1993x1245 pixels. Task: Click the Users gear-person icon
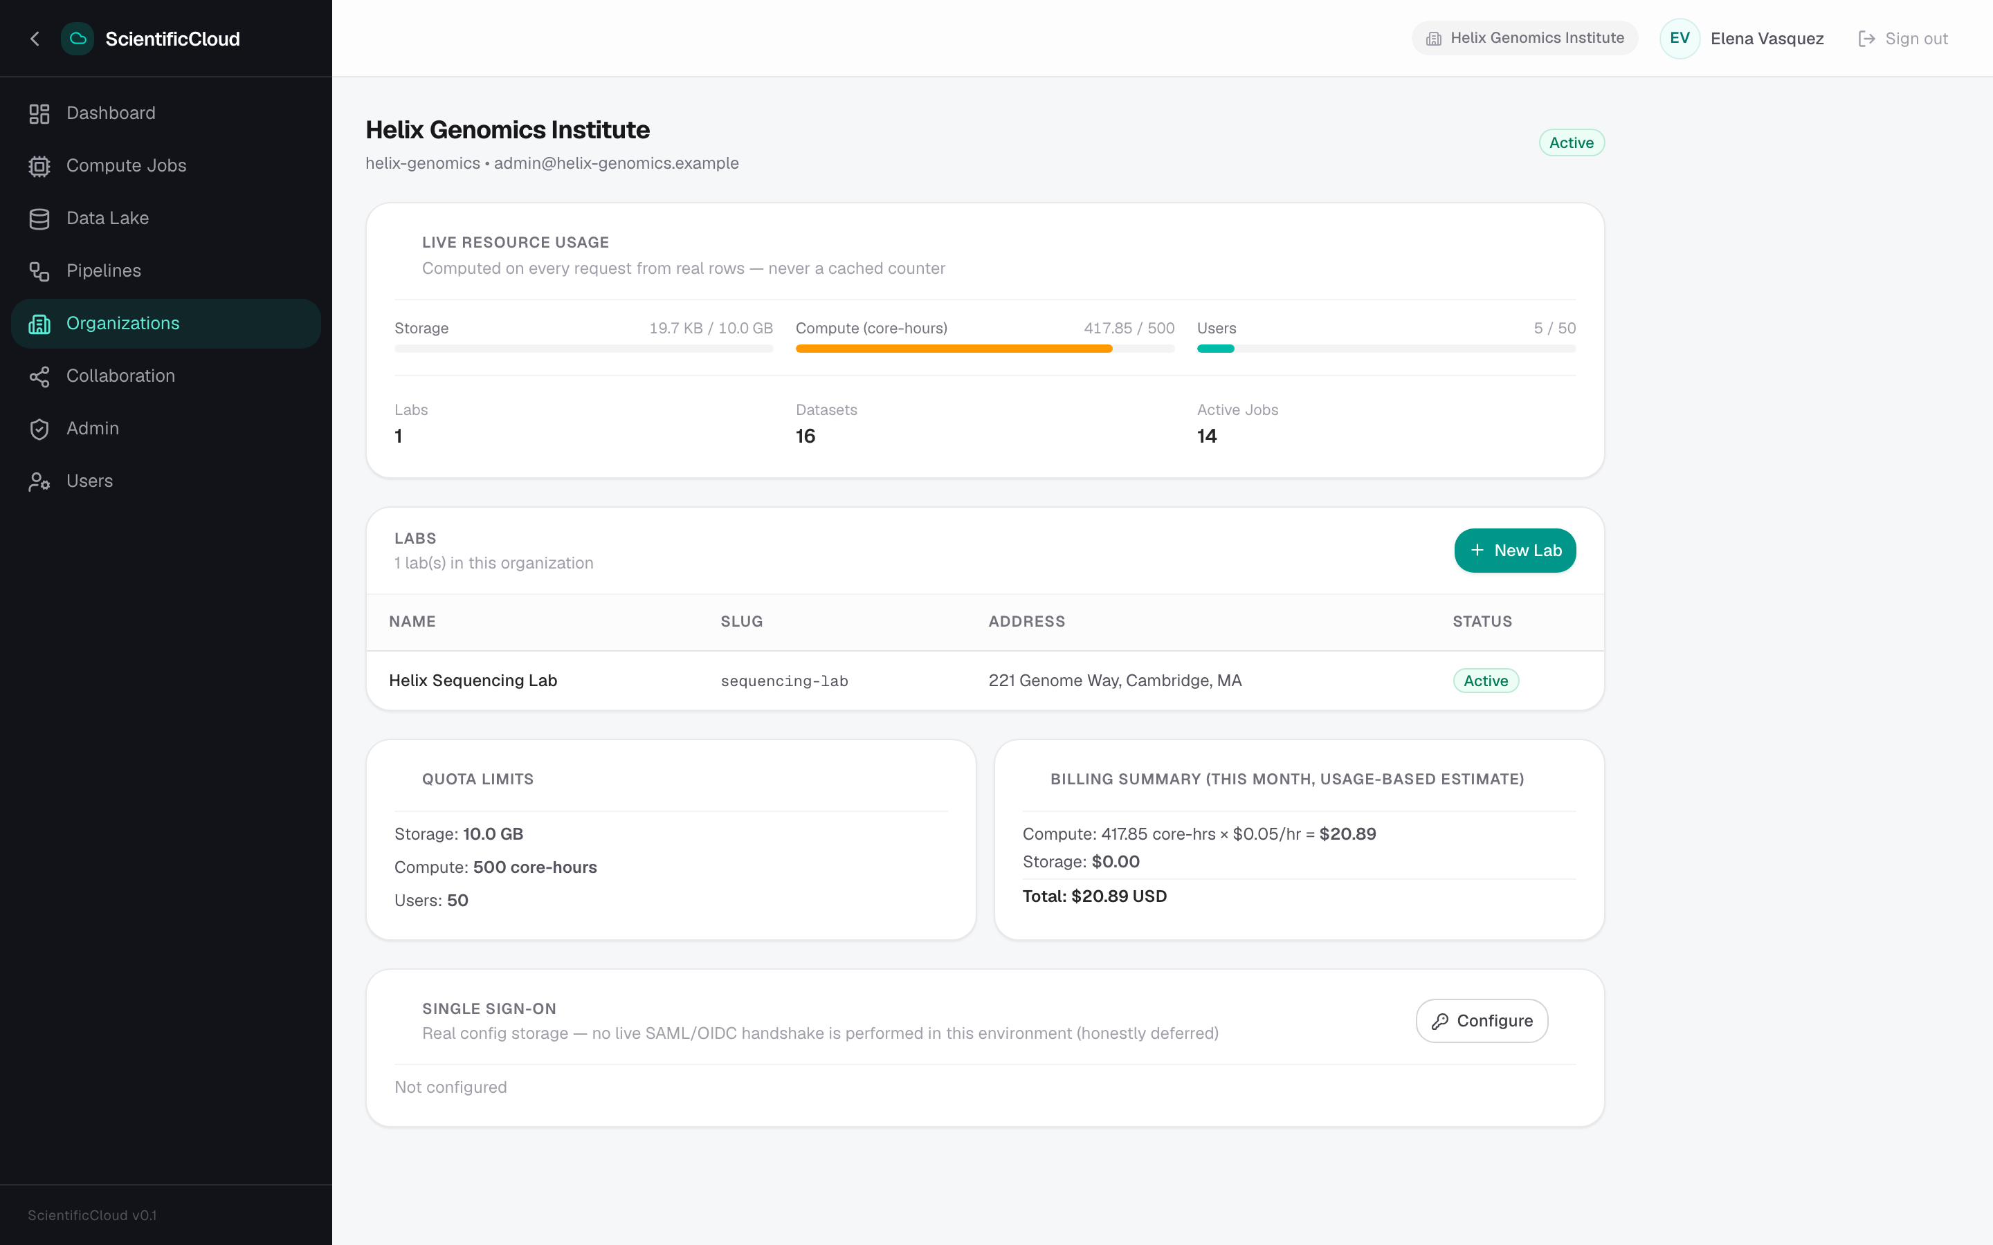(x=39, y=481)
